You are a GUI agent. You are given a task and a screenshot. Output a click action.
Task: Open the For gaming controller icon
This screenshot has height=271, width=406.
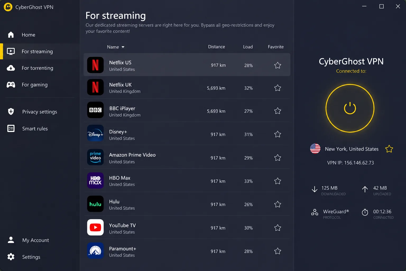[11, 85]
